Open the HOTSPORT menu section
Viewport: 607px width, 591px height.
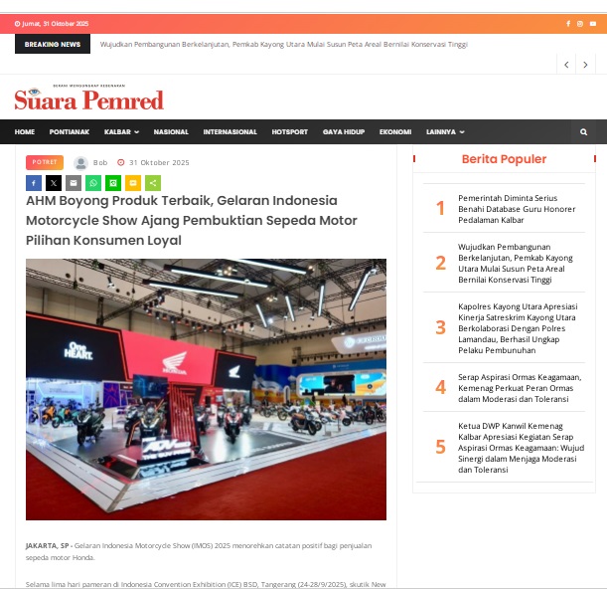(x=290, y=132)
